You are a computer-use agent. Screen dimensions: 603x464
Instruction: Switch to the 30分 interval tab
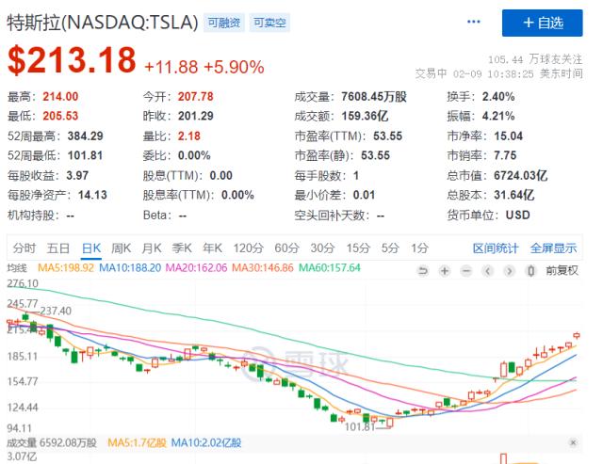click(x=322, y=248)
